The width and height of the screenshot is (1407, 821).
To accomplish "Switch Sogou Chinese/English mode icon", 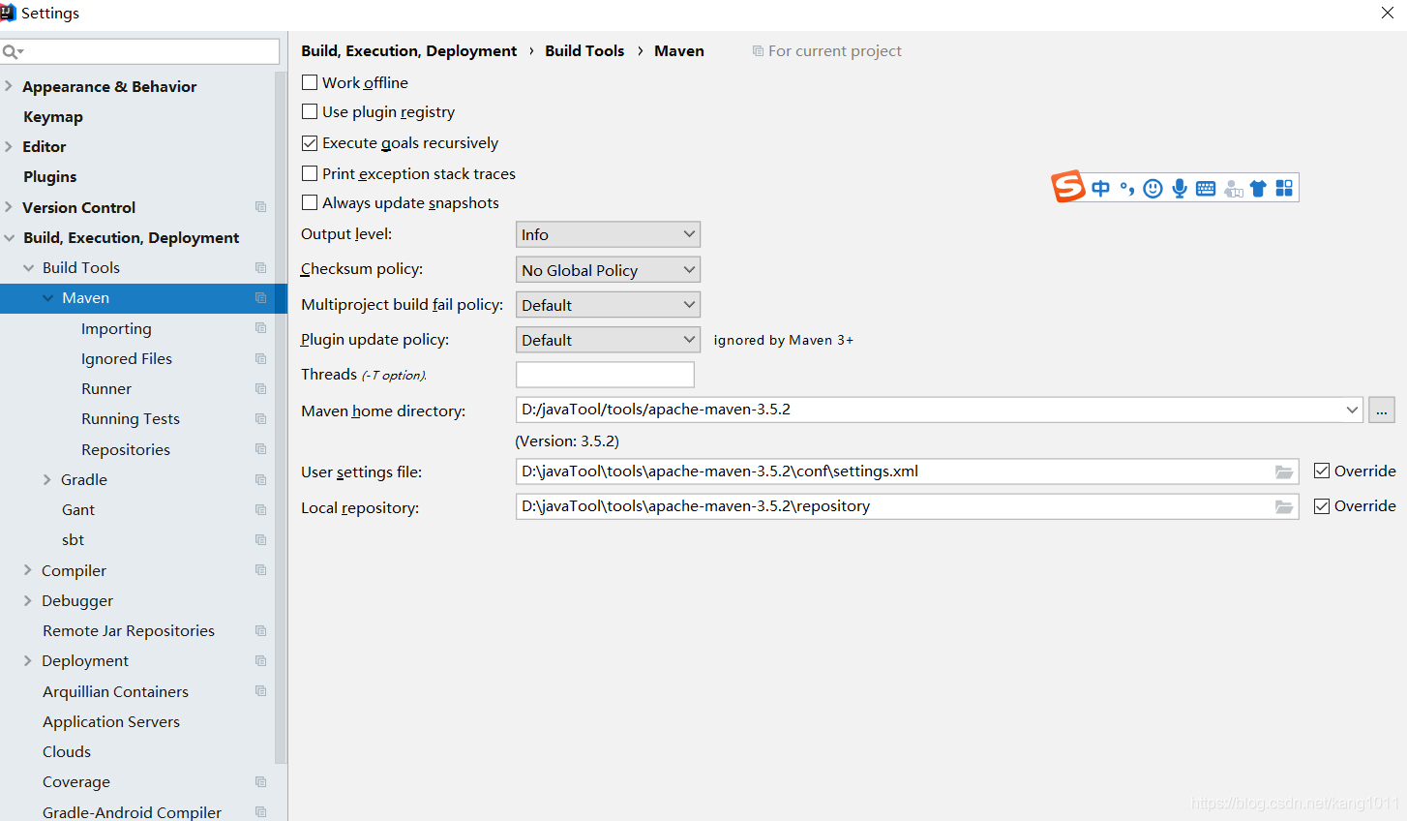I will [x=1100, y=189].
